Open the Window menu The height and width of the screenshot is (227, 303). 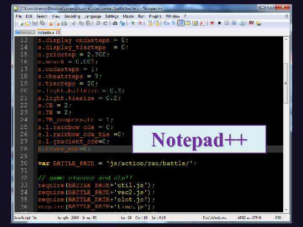pos(173,16)
